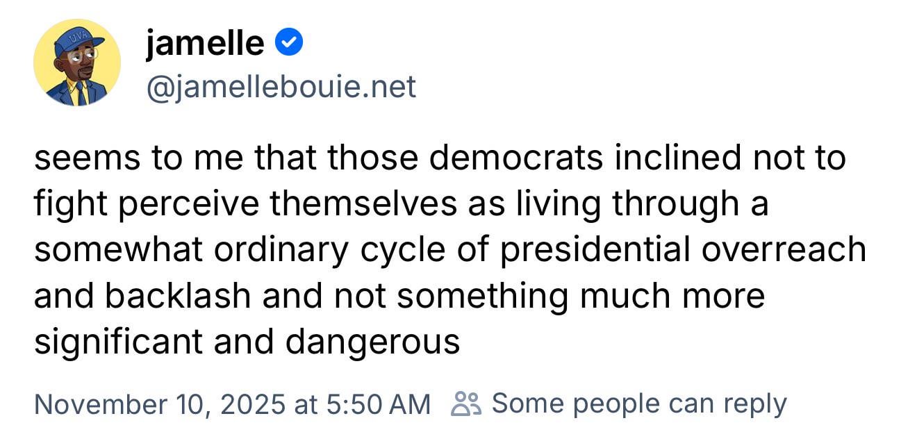Open the jamelle display name profile

pyautogui.click(x=205, y=44)
